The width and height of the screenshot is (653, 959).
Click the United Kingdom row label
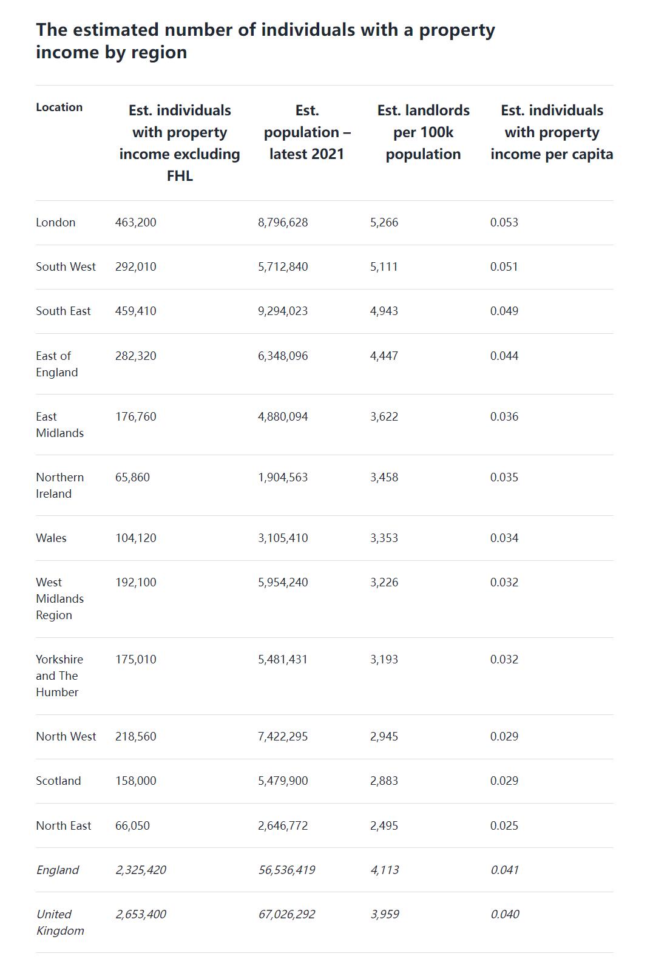pyautogui.click(x=59, y=923)
